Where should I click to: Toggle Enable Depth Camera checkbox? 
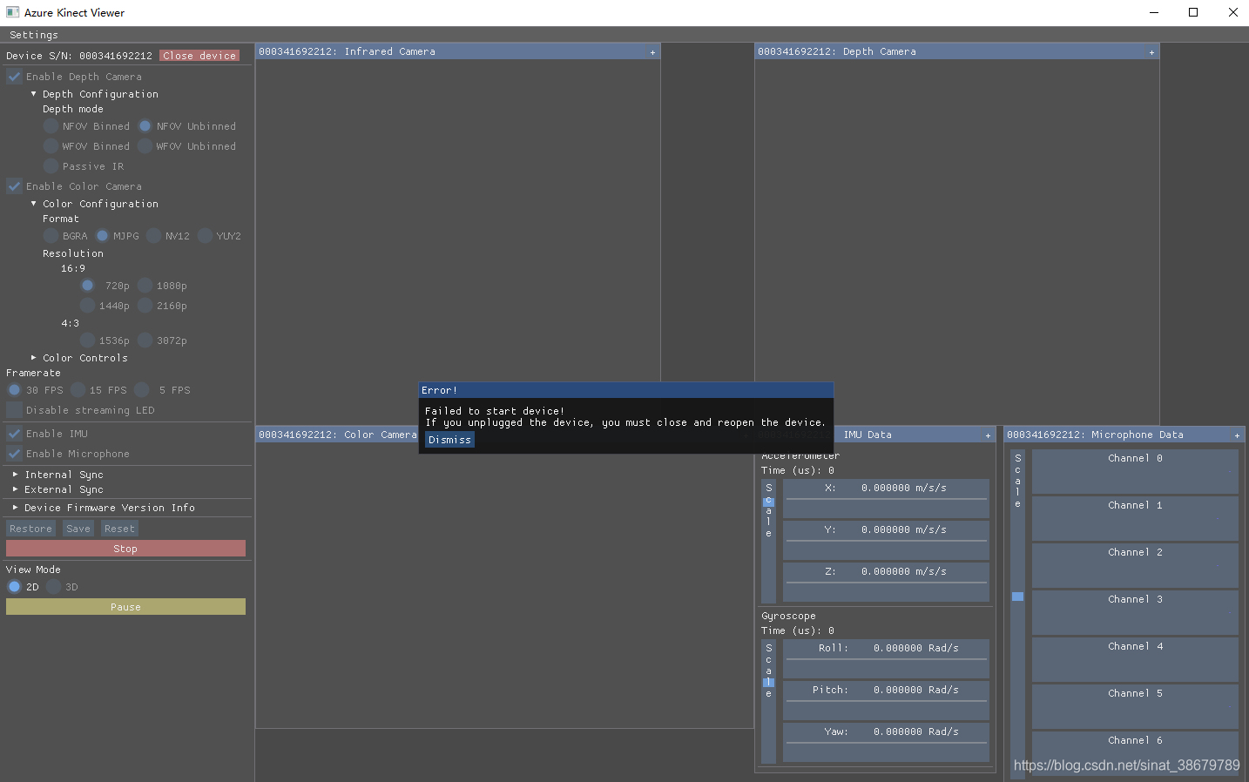coord(15,77)
